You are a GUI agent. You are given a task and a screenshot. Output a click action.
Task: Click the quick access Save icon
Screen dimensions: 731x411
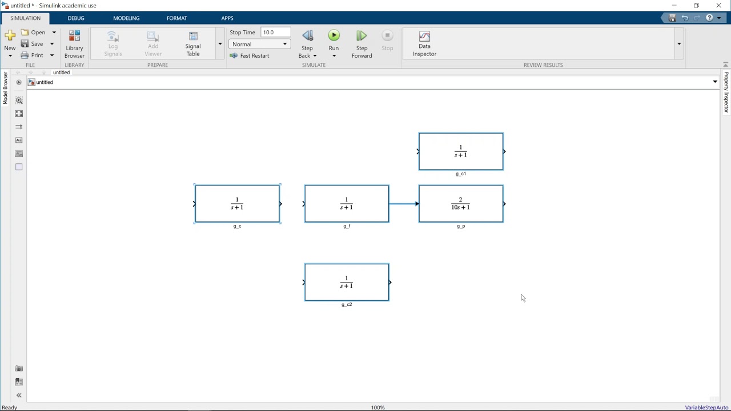point(672,18)
